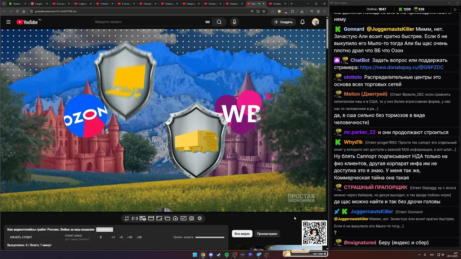The image size is (461, 259).
Task: Open chat window settings gear icon
Action: tap(455, 9)
